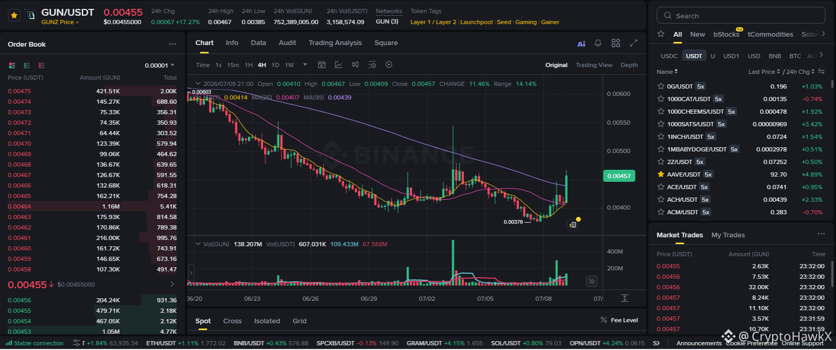Switch chart to Depth view
Screen dimensions: 836x350
629,65
